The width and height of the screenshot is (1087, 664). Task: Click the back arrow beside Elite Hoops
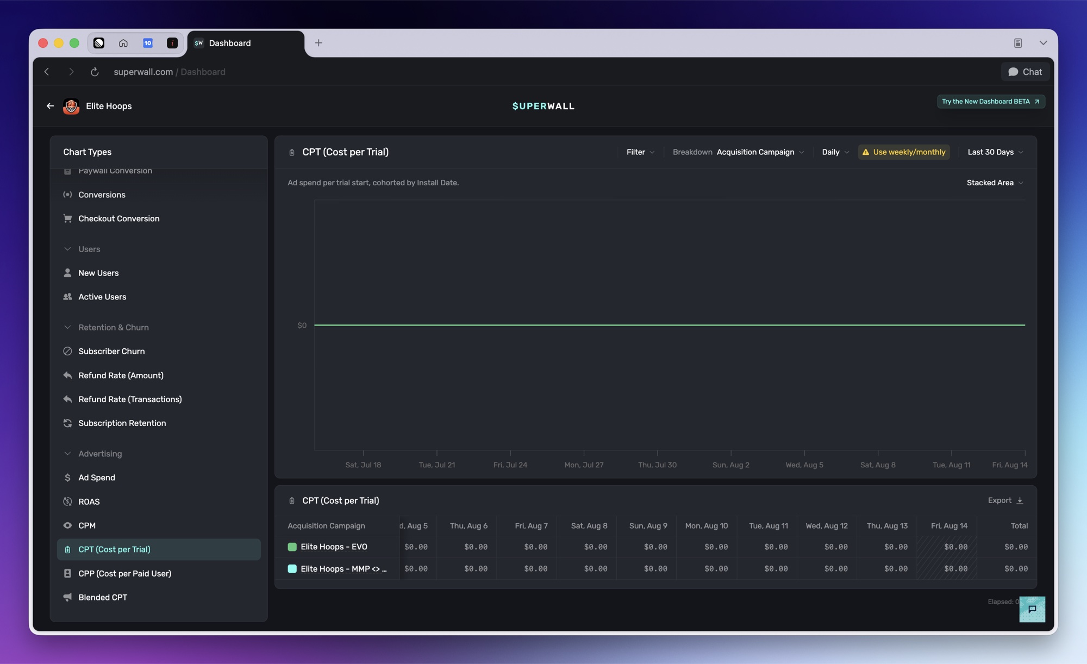pyautogui.click(x=50, y=106)
